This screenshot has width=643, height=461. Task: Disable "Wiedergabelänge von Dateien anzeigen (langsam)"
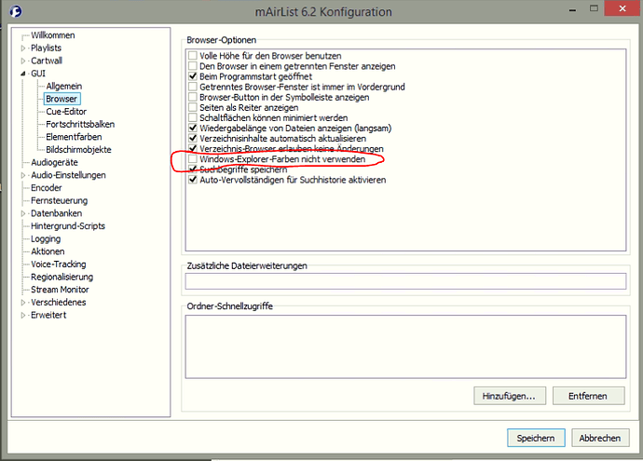193,128
